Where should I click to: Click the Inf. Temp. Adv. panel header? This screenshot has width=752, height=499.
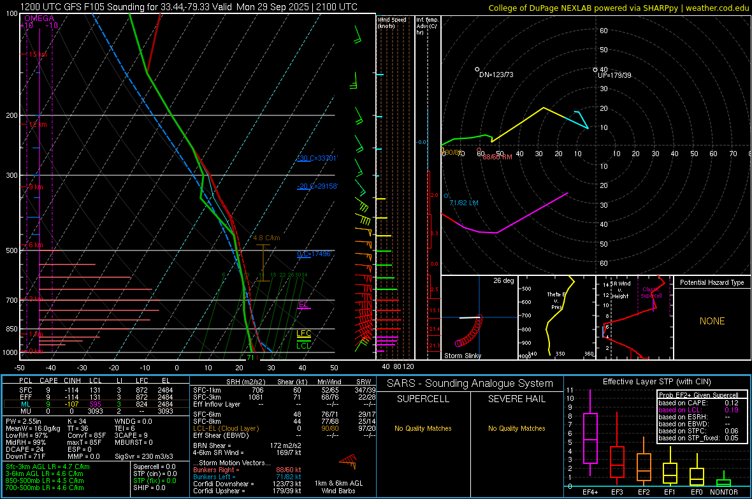427,26
